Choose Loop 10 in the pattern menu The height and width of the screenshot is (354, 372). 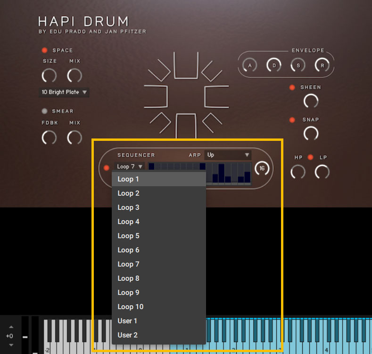coord(159,307)
